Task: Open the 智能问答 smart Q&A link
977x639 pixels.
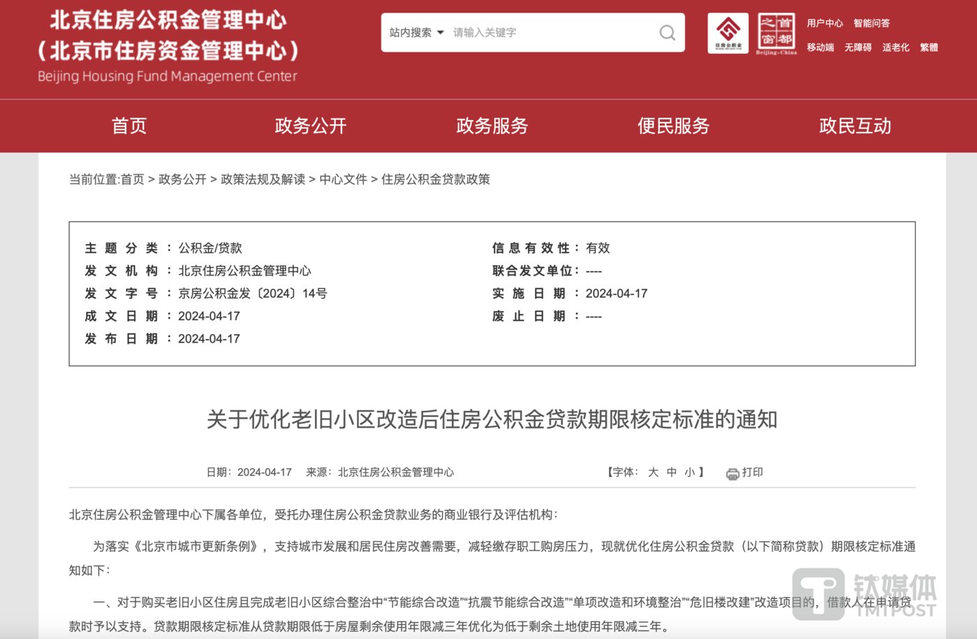Action: (x=870, y=23)
